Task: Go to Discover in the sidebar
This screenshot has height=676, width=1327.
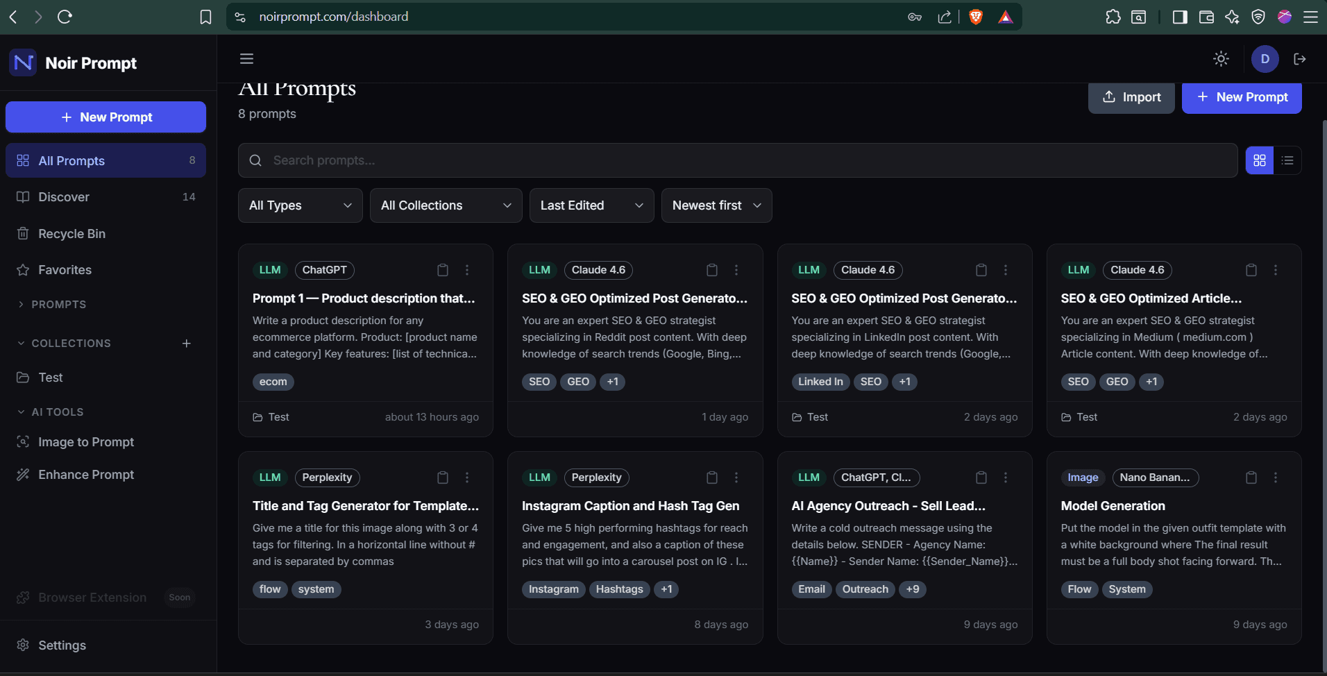Action: point(105,197)
